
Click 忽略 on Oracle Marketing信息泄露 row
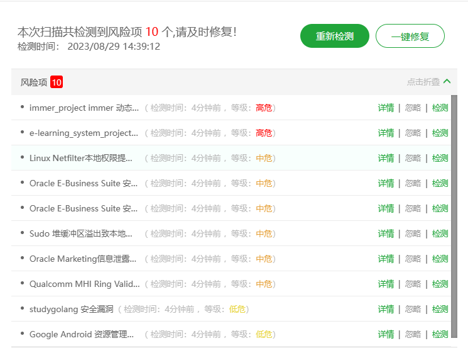tap(413, 259)
